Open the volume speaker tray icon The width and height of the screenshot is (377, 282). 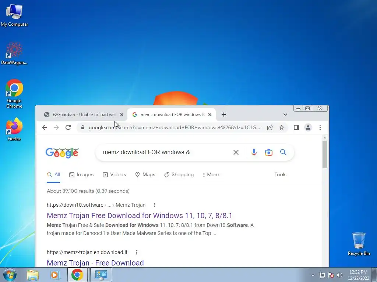click(x=340, y=275)
